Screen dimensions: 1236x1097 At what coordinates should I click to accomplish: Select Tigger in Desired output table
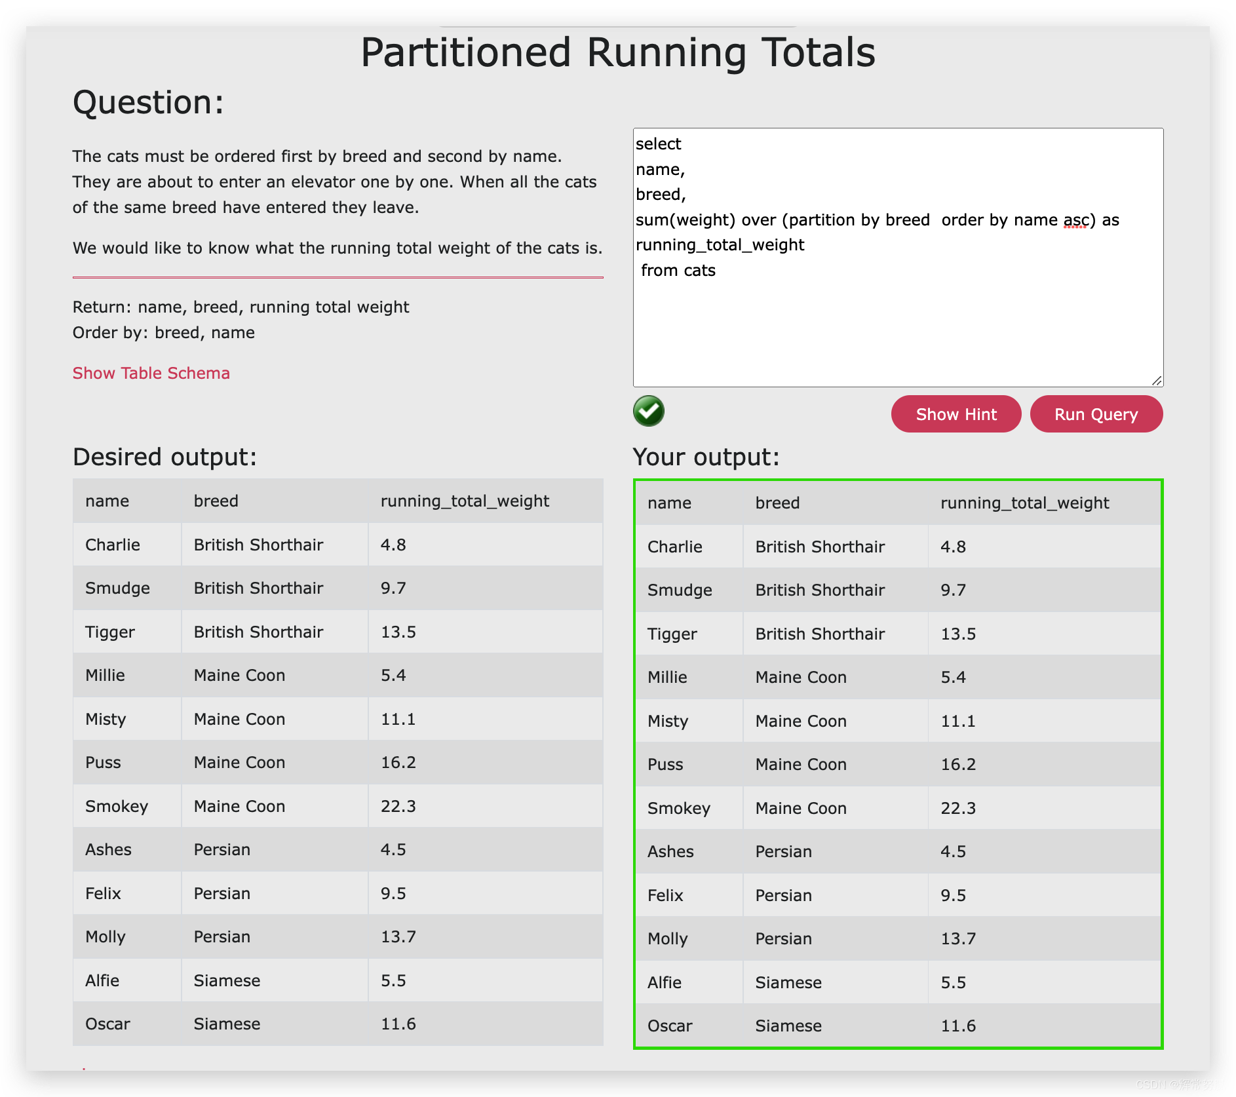click(110, 632)
